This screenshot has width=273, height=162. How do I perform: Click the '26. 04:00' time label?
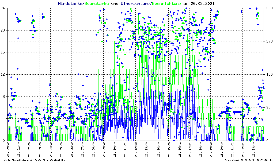51,150
